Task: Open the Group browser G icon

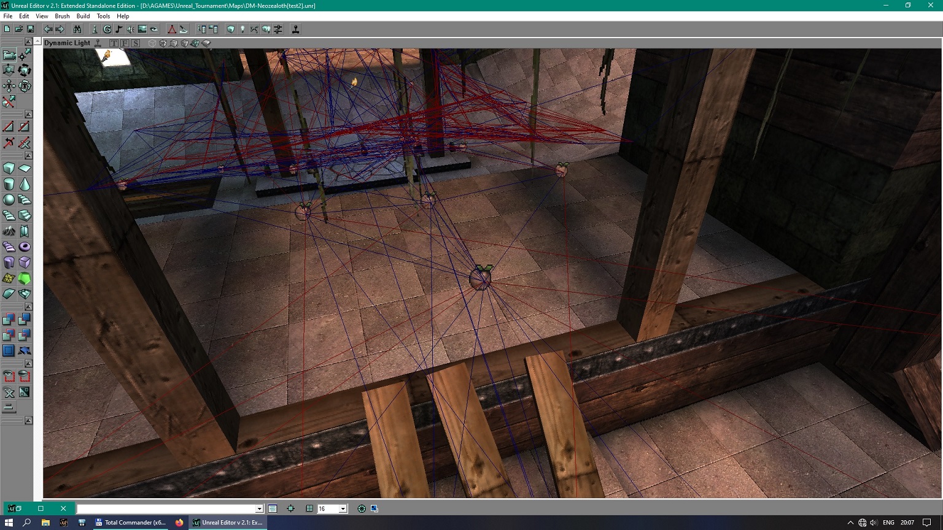Action: [107, 29]
